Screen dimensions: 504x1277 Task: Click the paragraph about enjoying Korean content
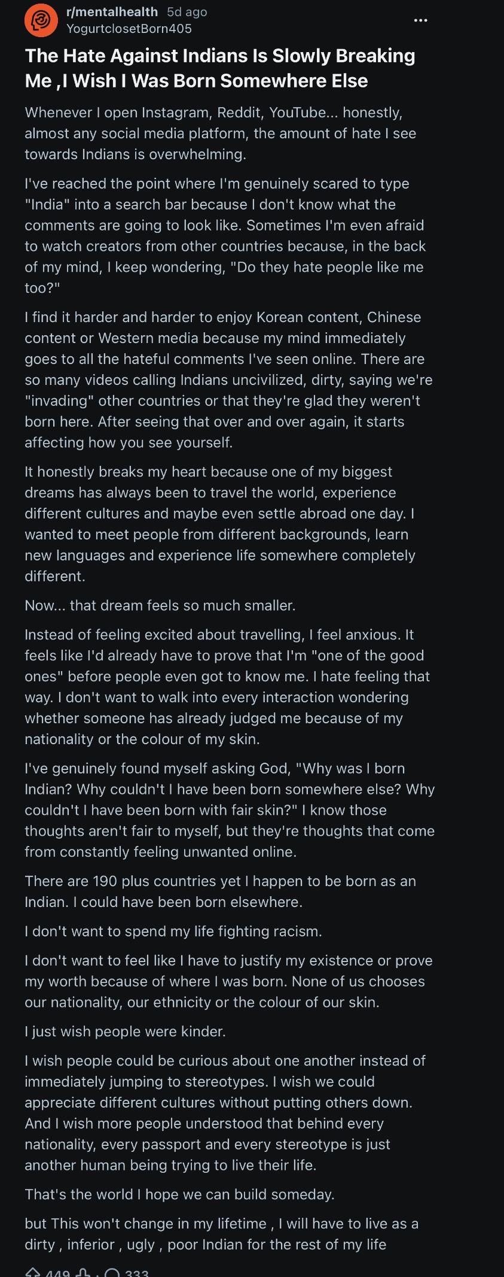228,380
